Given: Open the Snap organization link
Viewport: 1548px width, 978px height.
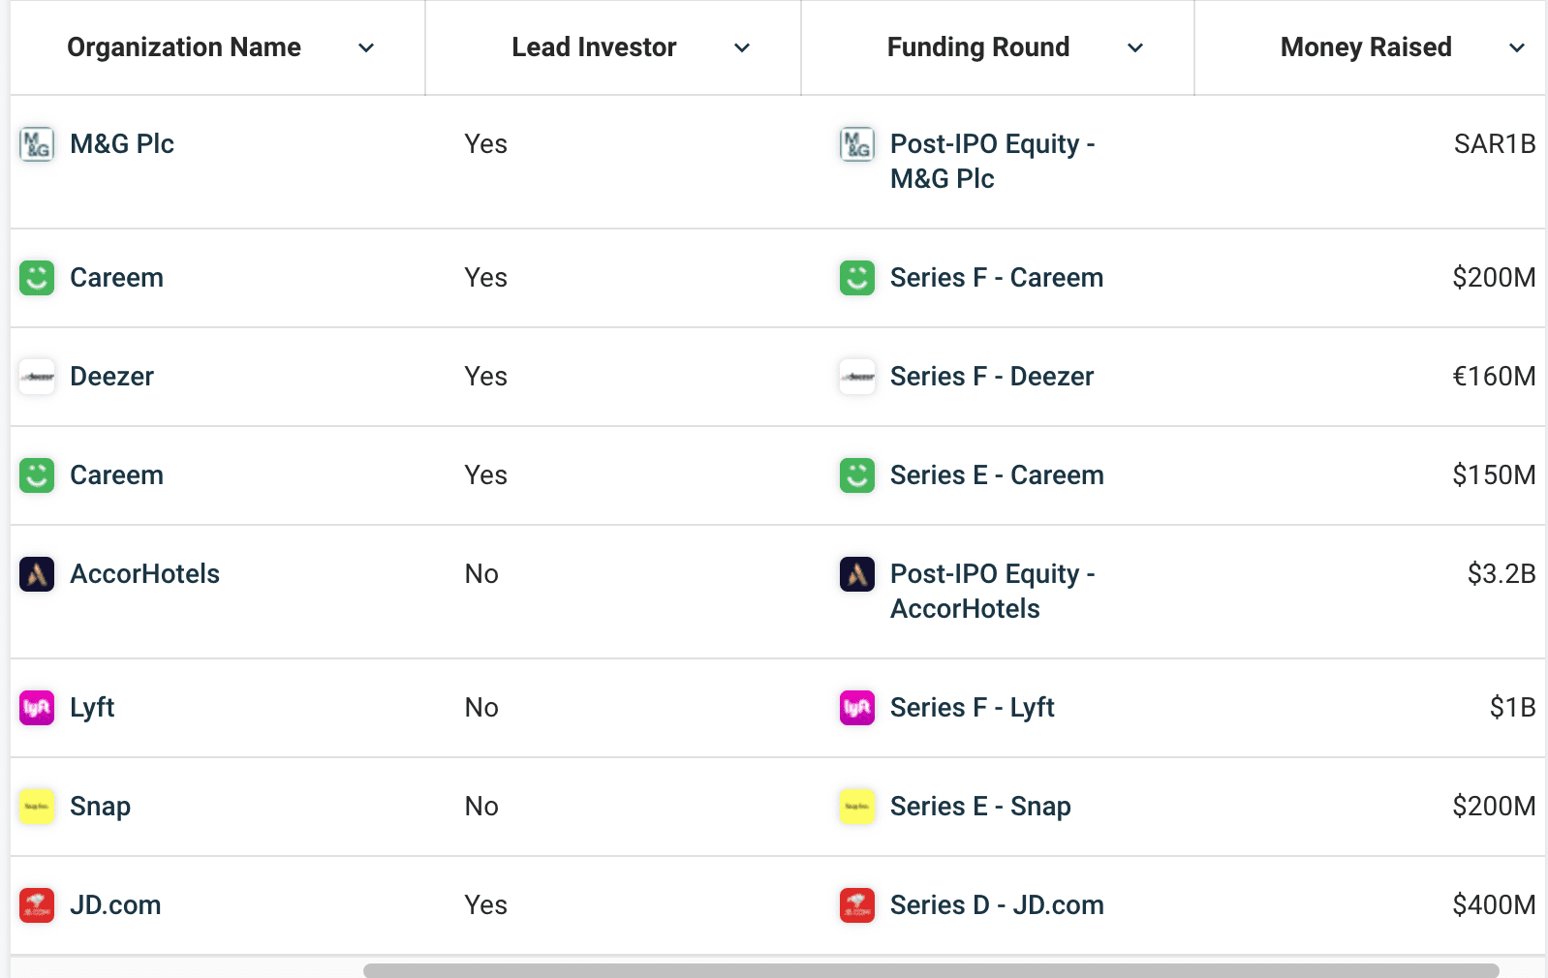Looking at the screenshot, I should pos(100,807).
